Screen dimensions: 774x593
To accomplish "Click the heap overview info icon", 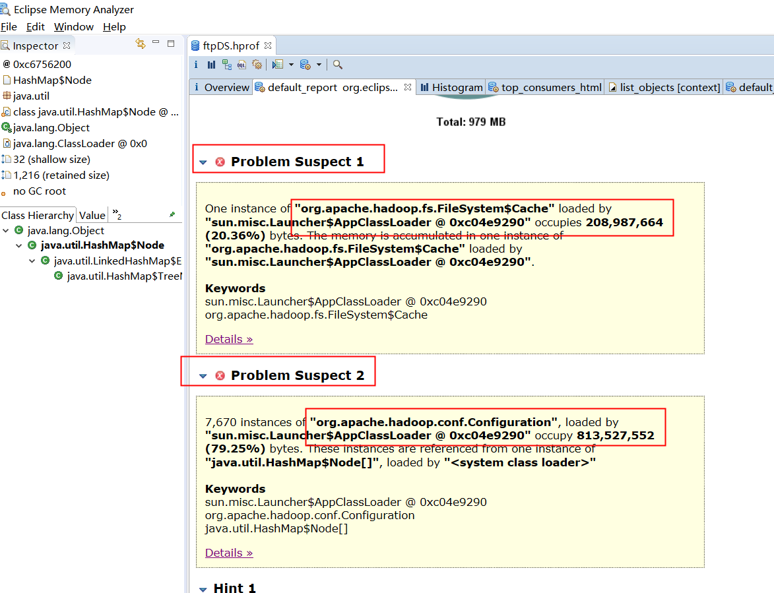I will point(196,64).
